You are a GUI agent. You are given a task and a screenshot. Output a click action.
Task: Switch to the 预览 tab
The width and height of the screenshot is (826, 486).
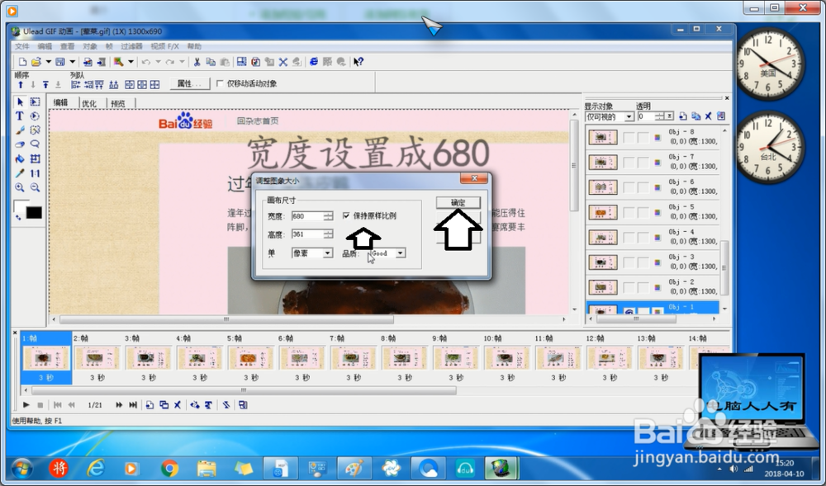(x=118, y=103)
